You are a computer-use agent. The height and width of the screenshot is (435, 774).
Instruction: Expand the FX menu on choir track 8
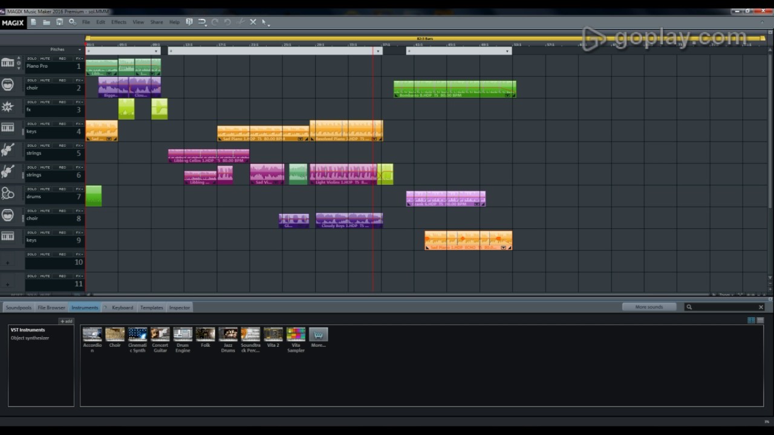point(79,211)
